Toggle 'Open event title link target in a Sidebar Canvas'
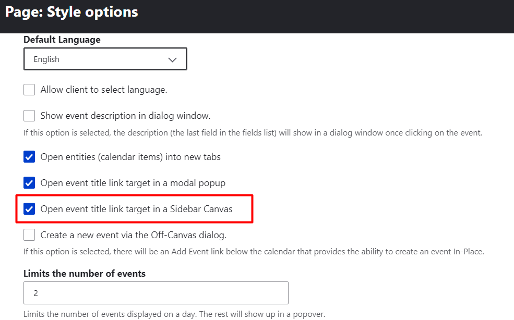This screenshot has height=320, width=514. [x=29, y=208]
